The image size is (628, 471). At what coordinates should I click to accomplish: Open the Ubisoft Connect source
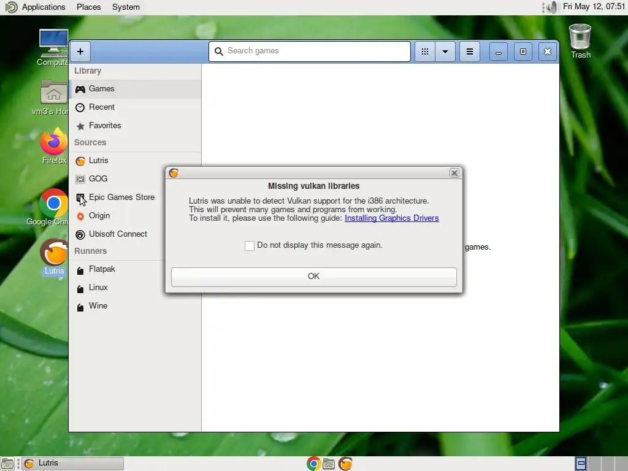pyautogui.click(x=117, y=234)
